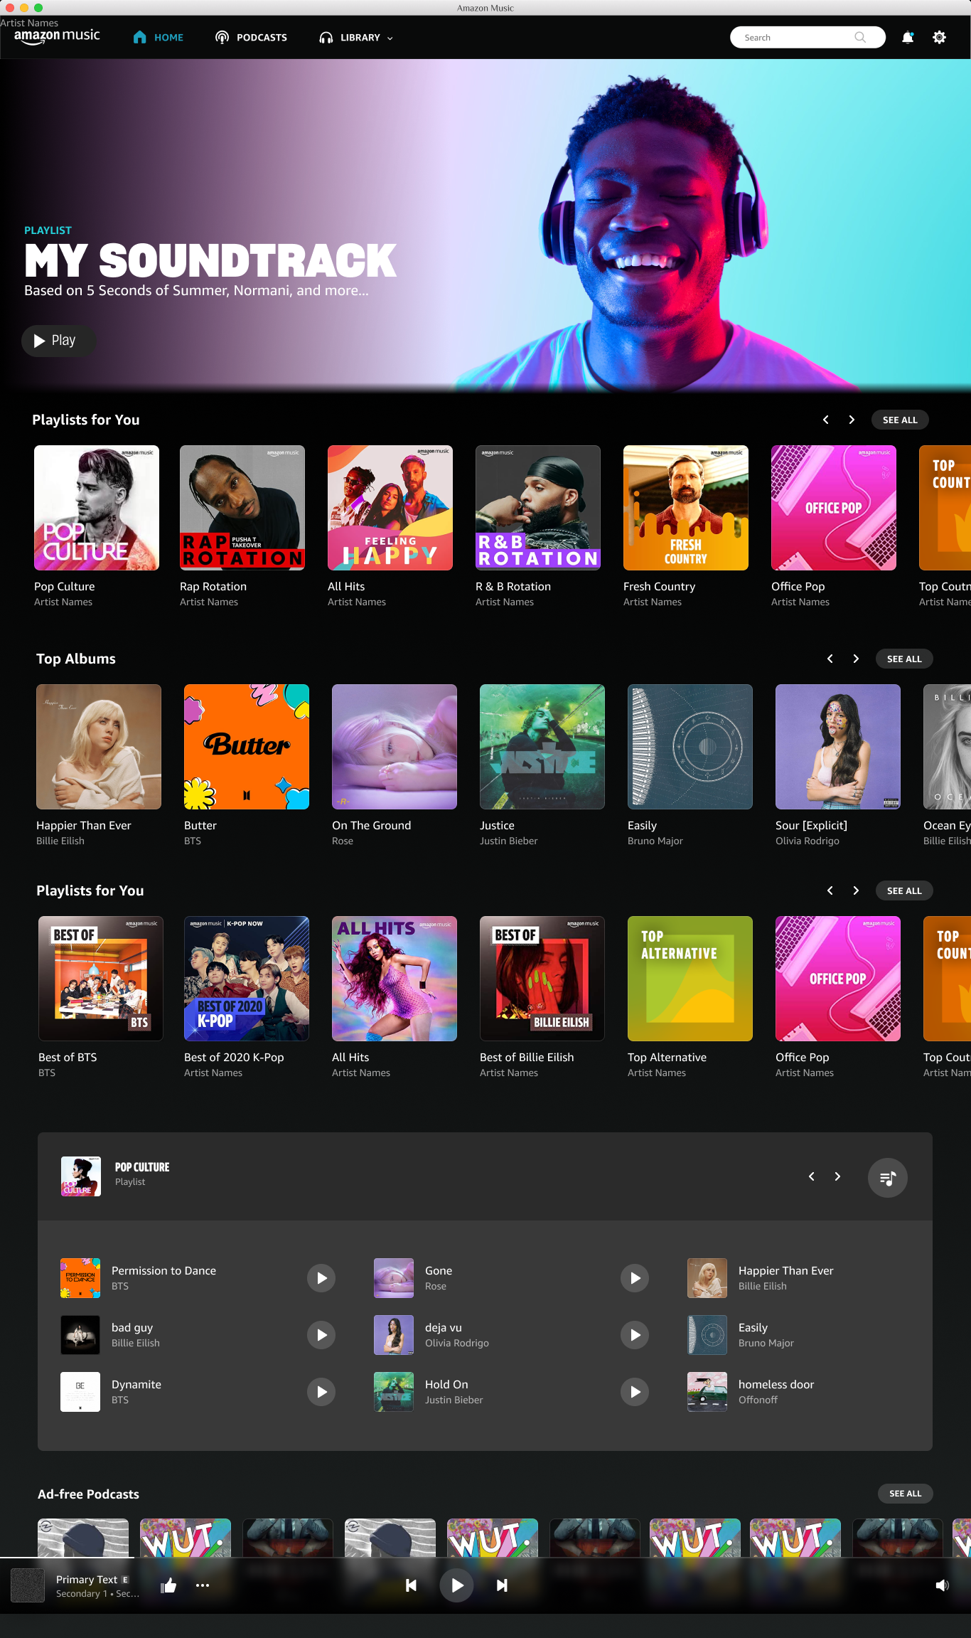The width and height of the screenshot is (971, 1638).
Task: Open the Top Alternative playlist cover
Action: pyautogui.click(x=690, y=979)
